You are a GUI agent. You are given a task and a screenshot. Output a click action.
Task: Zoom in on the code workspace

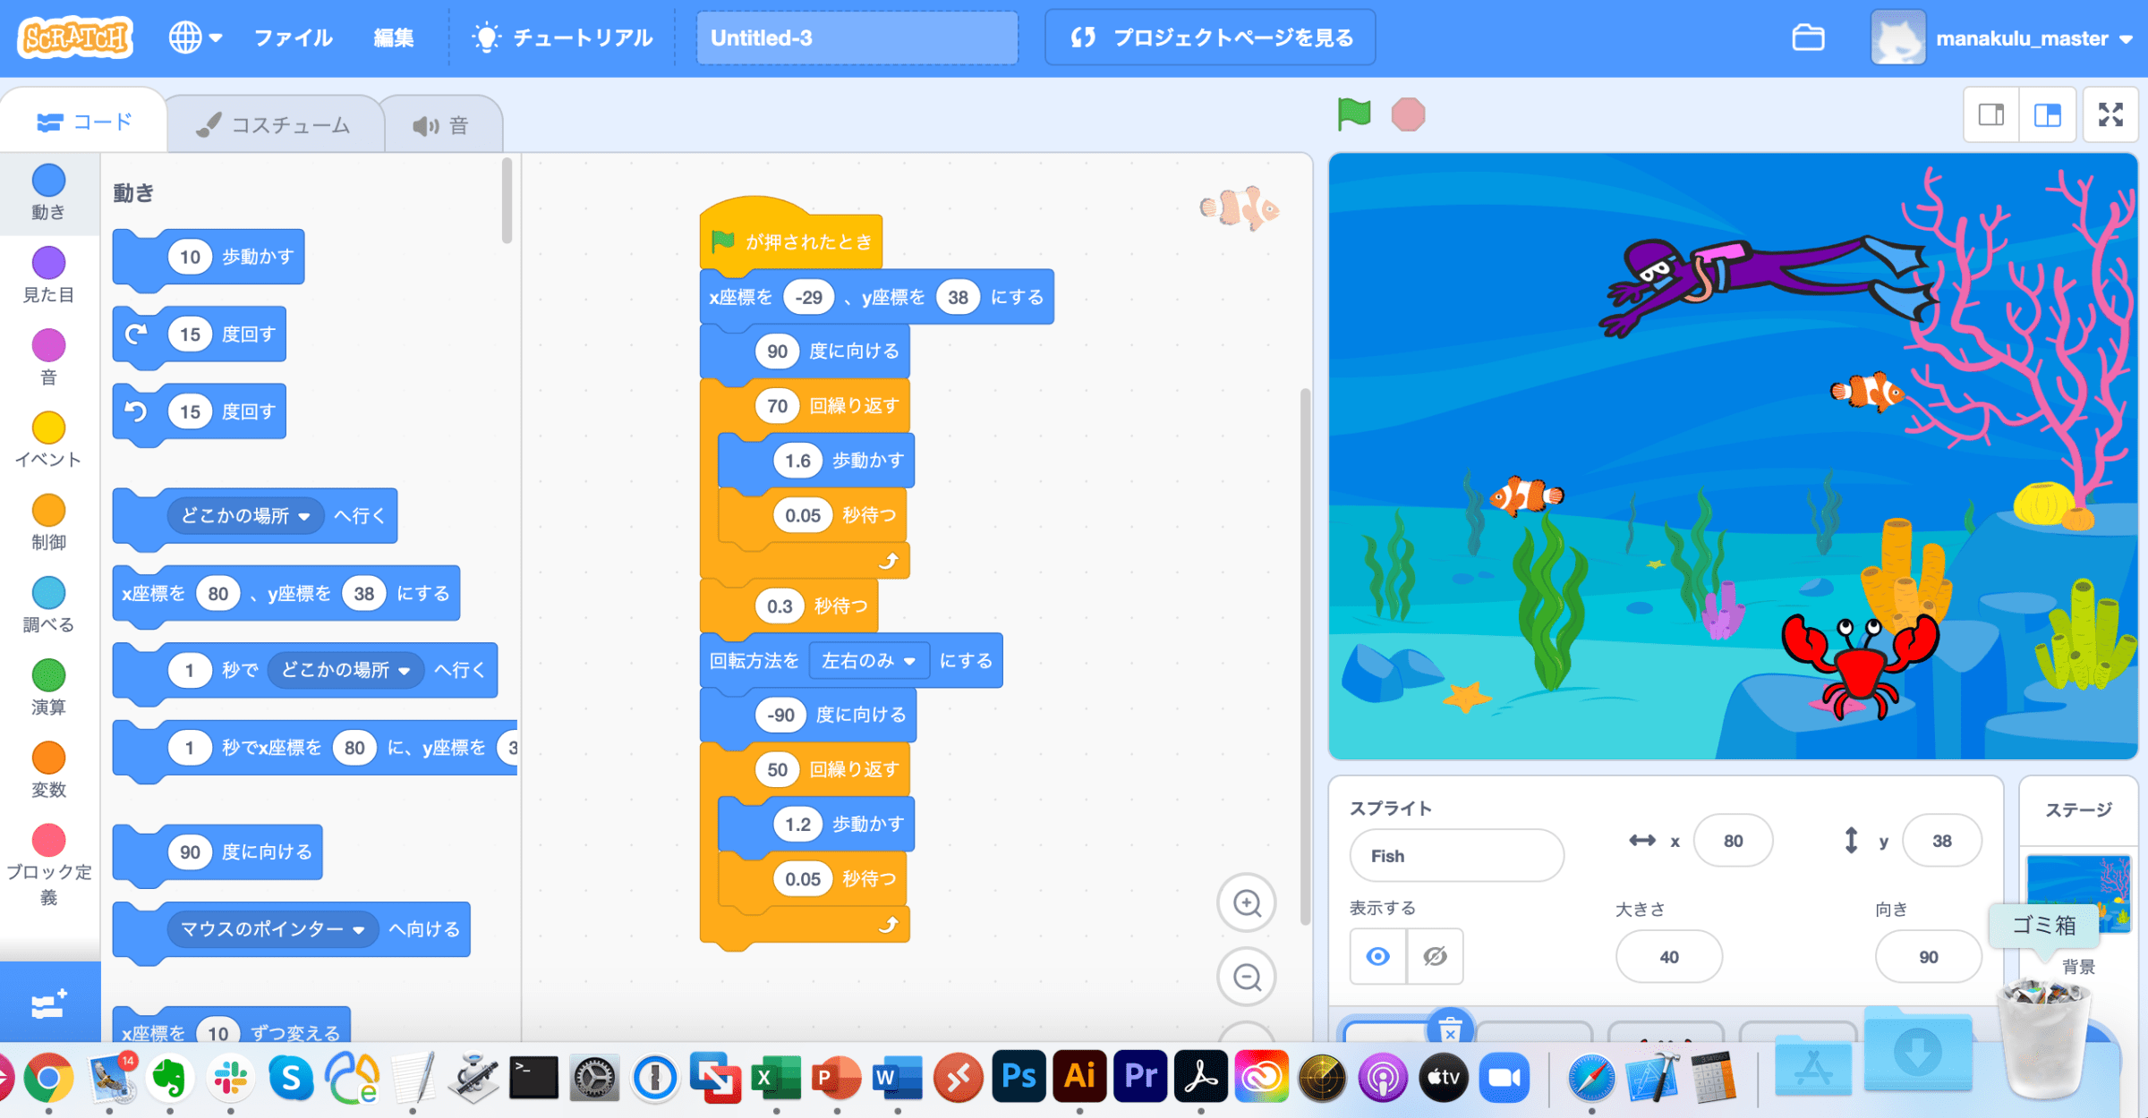pyautogui.click(x=1247, y=903)
